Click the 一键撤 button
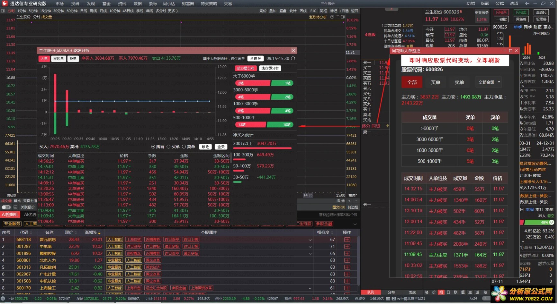The height and width of the screenshot is (304, 558). tap(501, 19)
